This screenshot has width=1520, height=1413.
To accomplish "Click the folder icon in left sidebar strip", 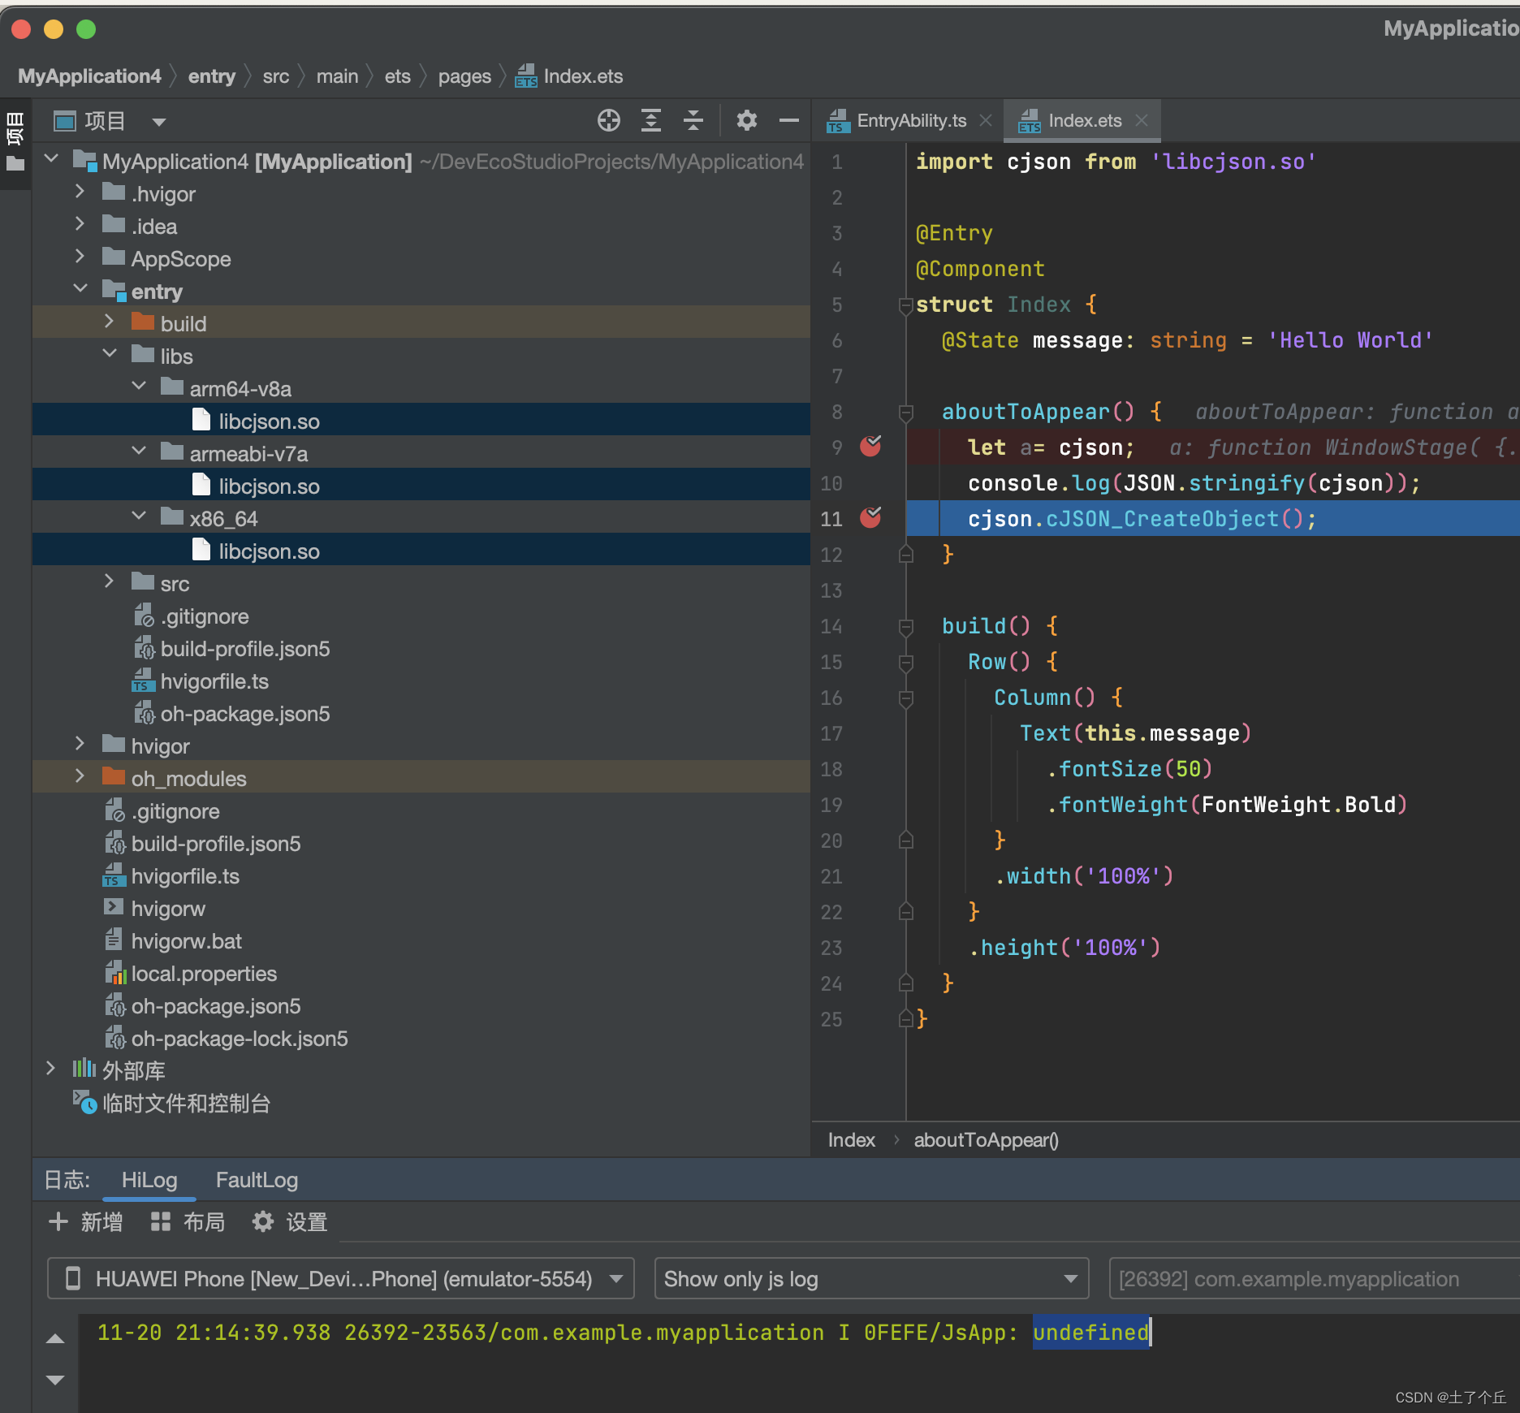I will coord(15,164).
